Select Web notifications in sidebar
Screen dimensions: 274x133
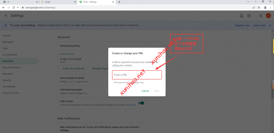pyautogui.click(x=12, y=67)
